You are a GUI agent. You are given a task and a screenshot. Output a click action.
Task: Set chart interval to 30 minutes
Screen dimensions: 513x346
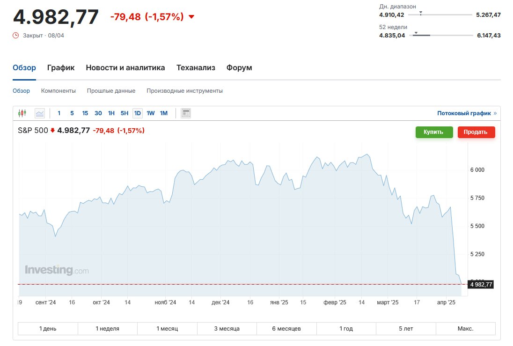pos(98,113)
